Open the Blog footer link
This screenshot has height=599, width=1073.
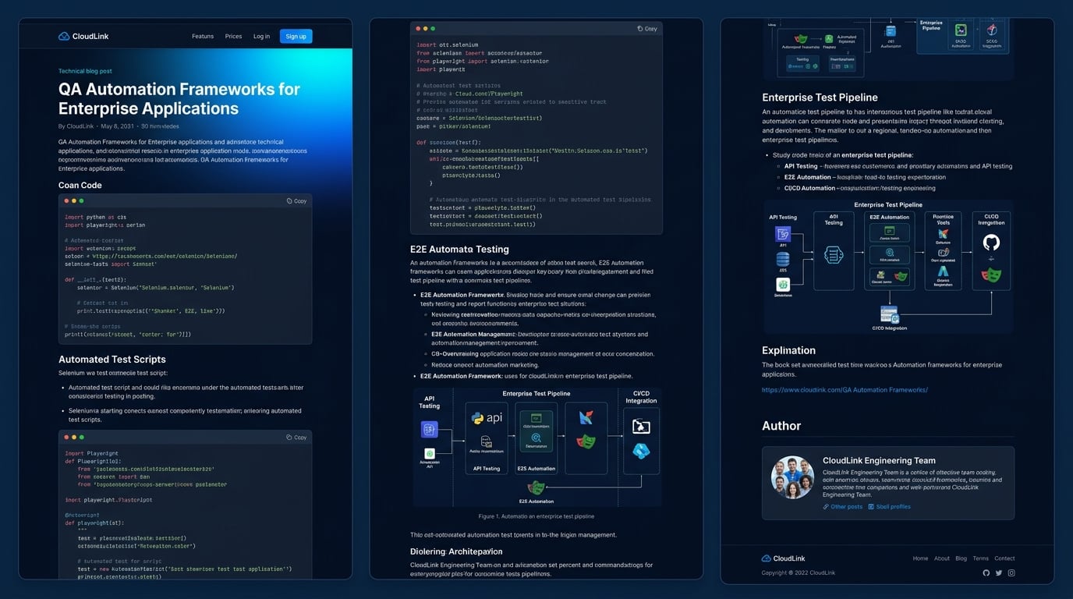(x=961, y=558)
